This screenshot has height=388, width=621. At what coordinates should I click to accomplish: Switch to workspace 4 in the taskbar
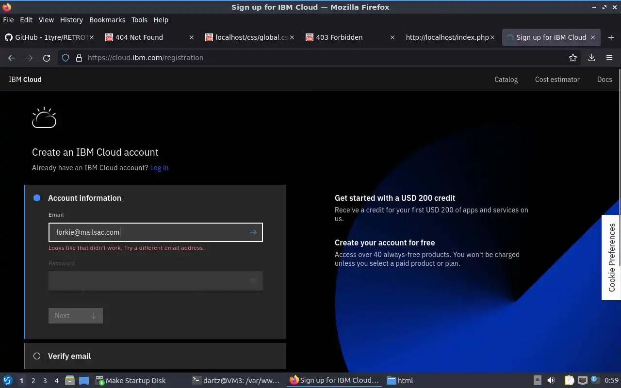click(56, 381)
